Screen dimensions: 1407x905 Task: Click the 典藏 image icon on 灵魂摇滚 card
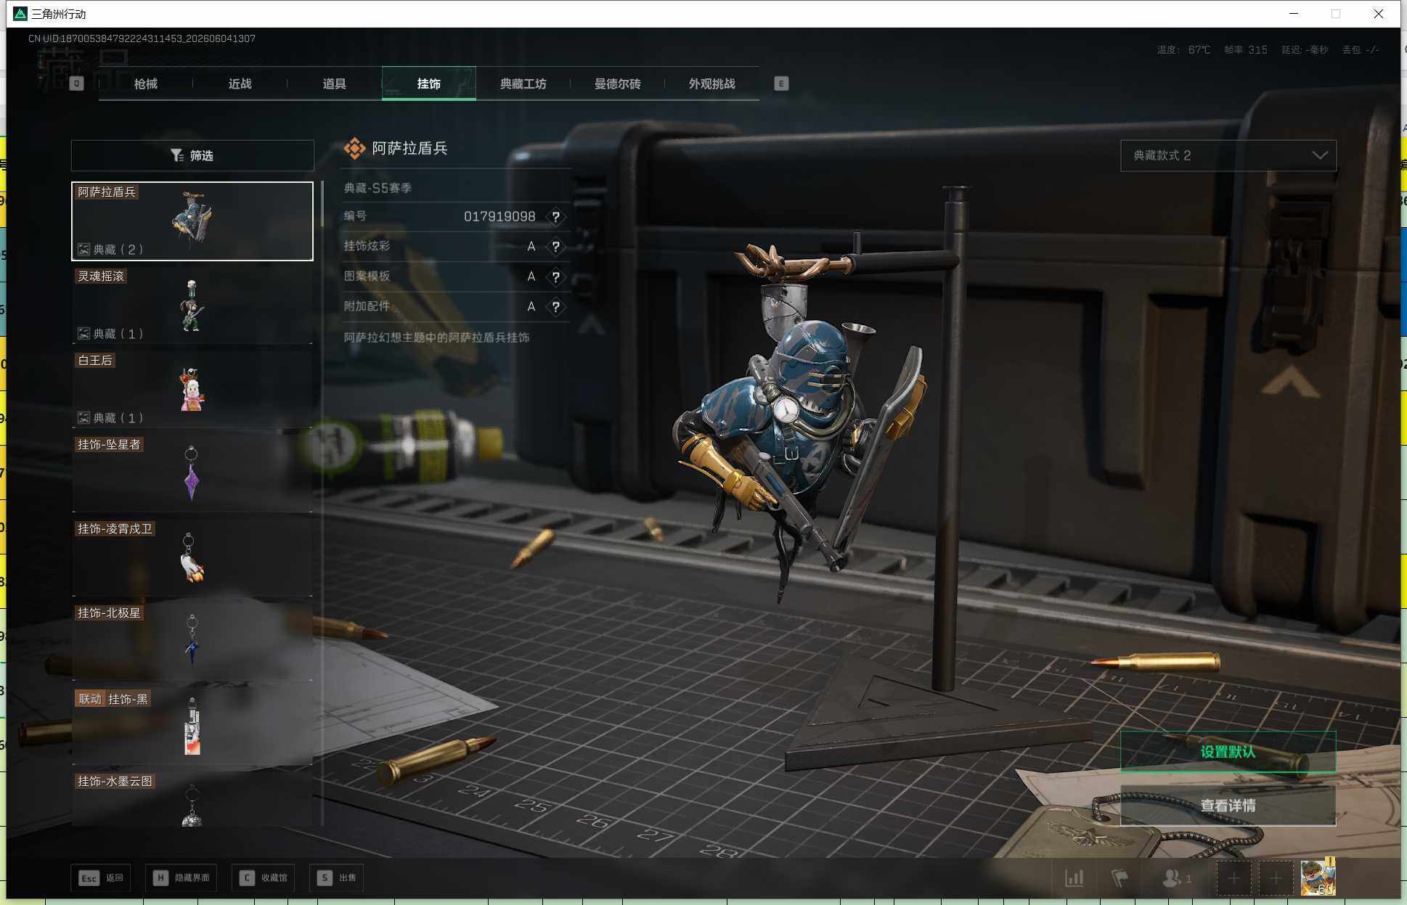[84, 334]
